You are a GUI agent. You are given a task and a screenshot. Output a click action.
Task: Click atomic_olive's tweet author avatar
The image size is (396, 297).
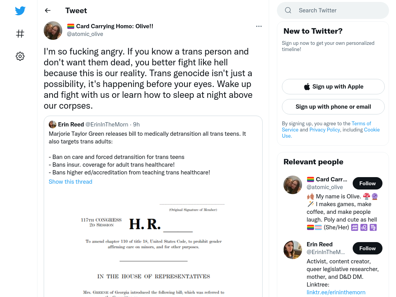click(x=53, y=31)
